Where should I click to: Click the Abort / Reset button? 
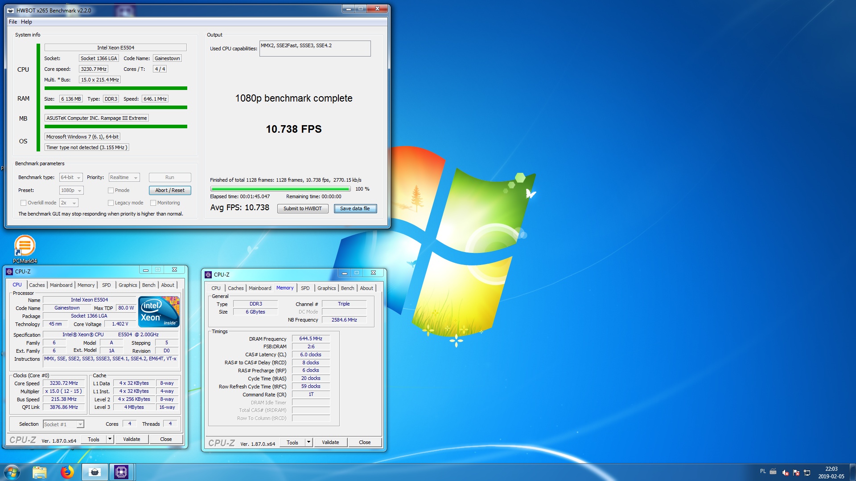(x=170, y=190)
